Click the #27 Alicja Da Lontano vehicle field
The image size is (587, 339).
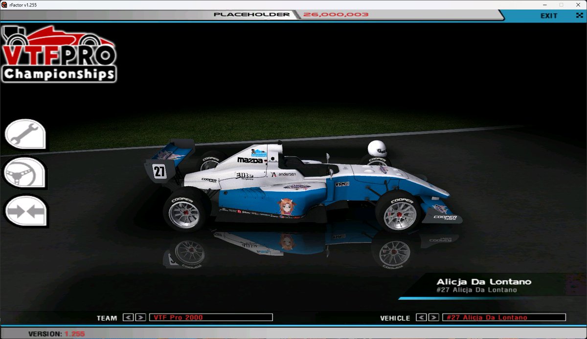(x=504, y=317)
